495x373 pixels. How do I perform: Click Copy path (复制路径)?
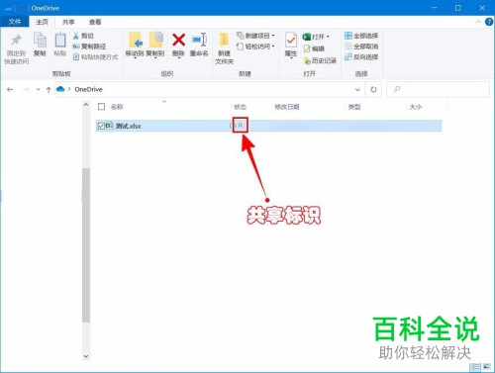[x=89, y=47]
